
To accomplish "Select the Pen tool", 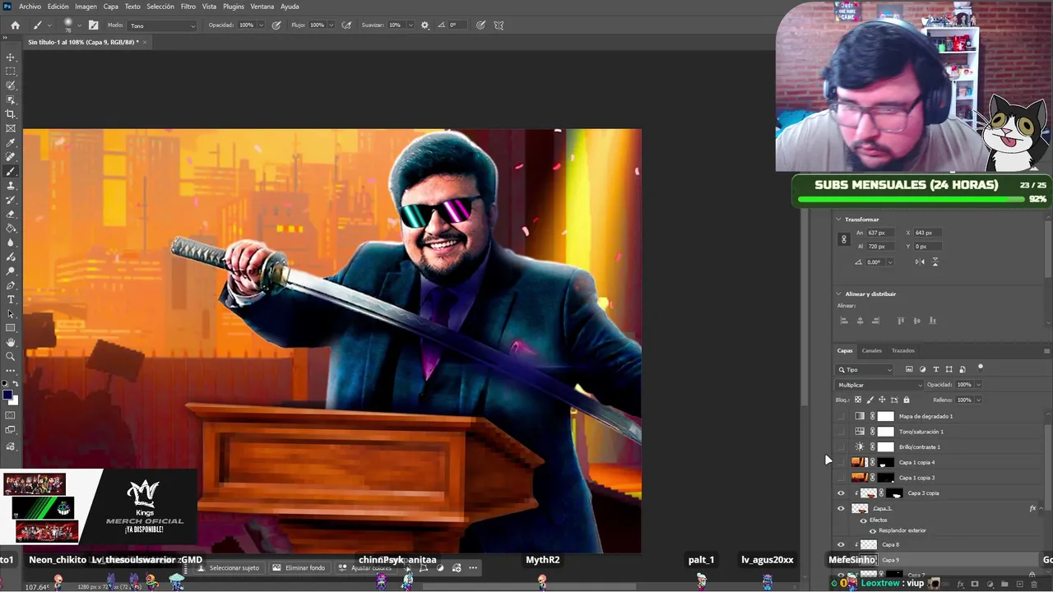I will point(11,285).
